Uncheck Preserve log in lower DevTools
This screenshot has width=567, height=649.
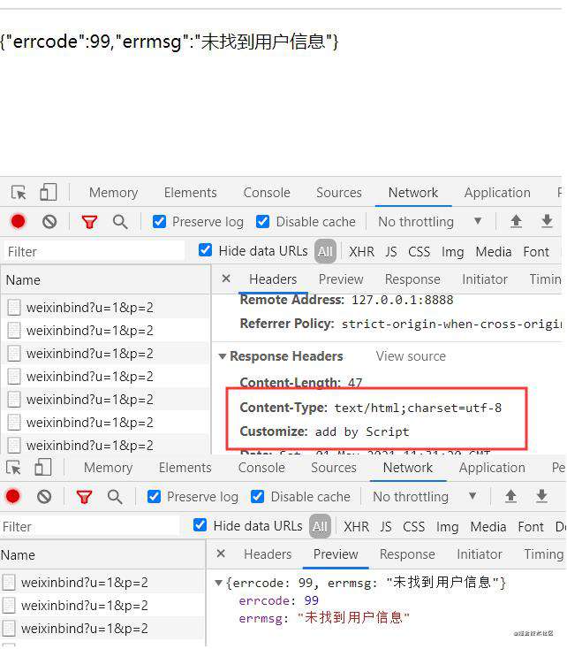(154, 497)
